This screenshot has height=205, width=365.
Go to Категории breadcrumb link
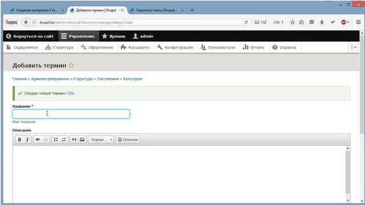[133, 79]
